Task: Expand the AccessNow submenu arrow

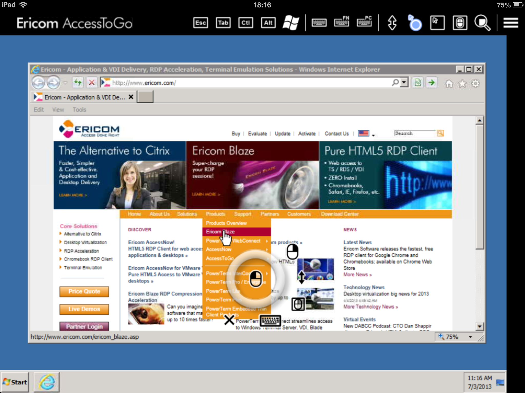Action: pyautogui.click(x=267, y=249)
